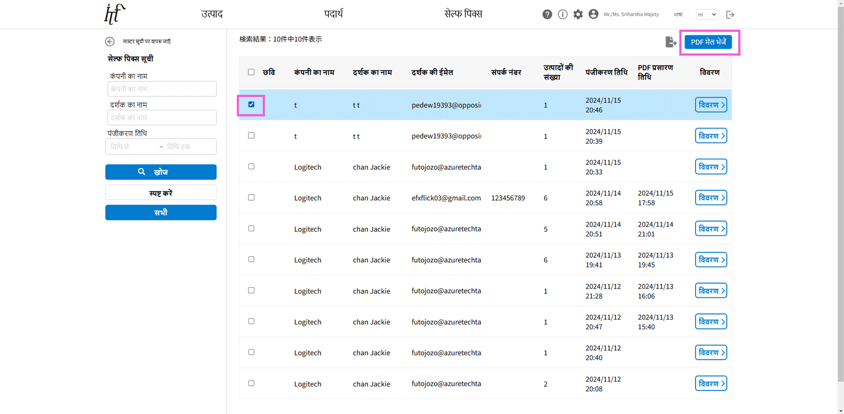The width and height of the screenshot is (844, 414).
Task: Toggle the select-all checkbox in table header
Action: click(x=251, y=72)
